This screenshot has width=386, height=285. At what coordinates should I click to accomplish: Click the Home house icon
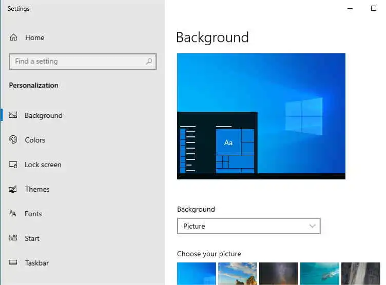pos(13,37)
